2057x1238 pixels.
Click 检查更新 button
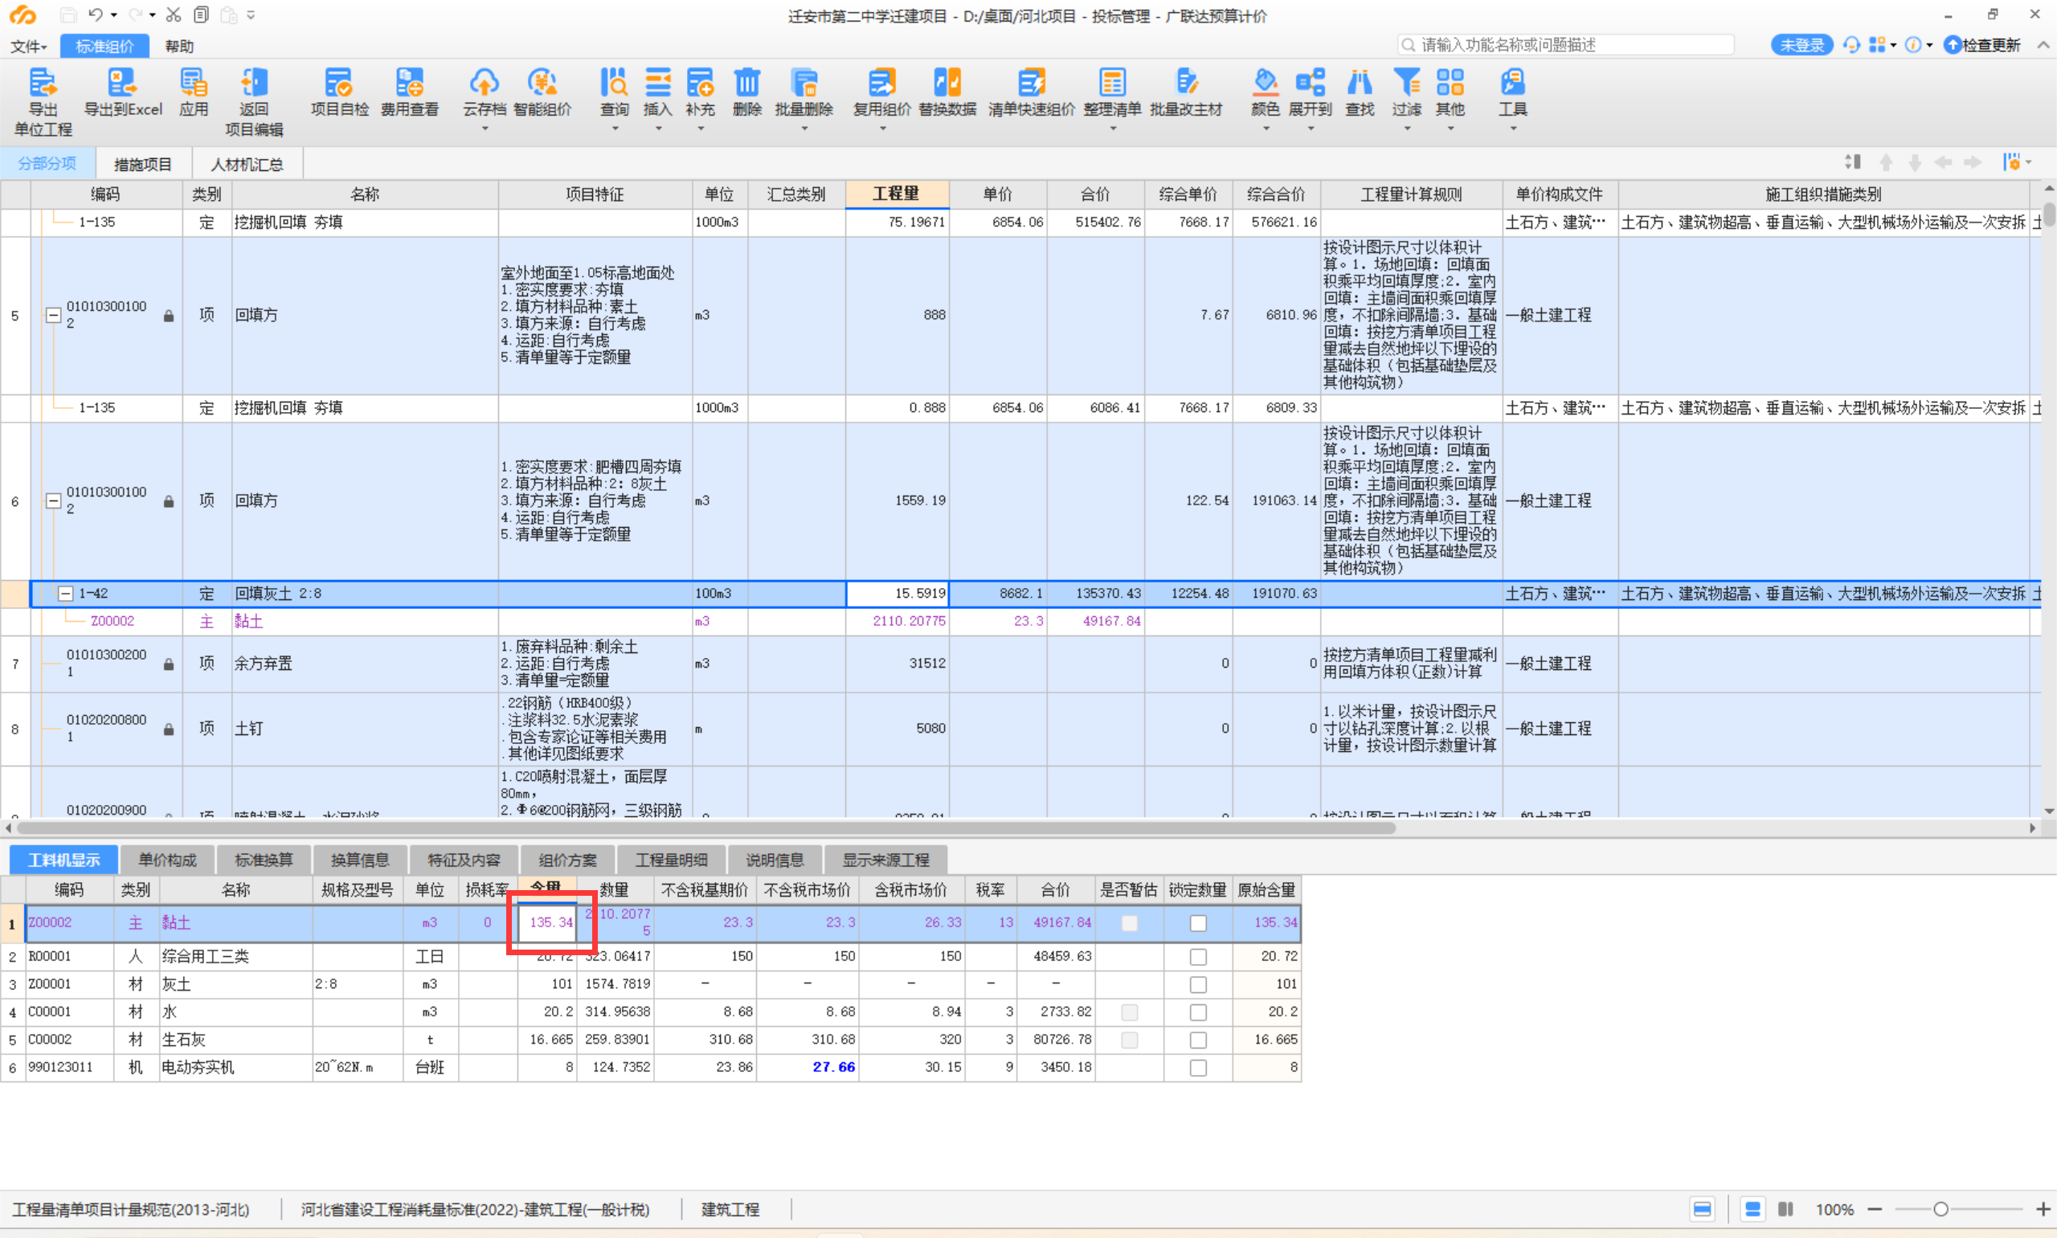click(x=1983, y=45)
